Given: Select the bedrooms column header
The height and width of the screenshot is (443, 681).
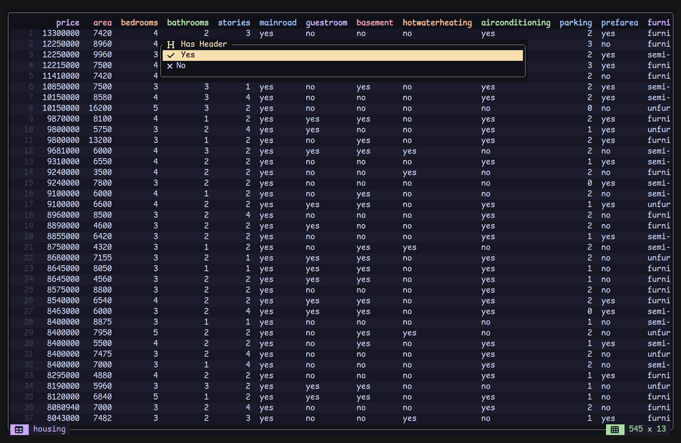Looking at the screenshot, I should (140, 23).
